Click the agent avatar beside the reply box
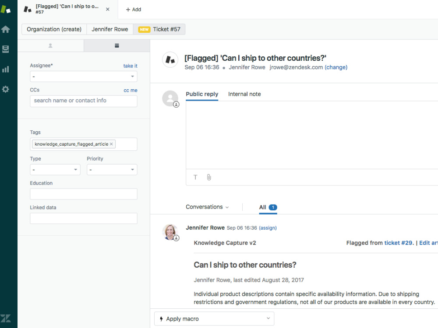This screenshot has width=438, height=328. point(170,98)
